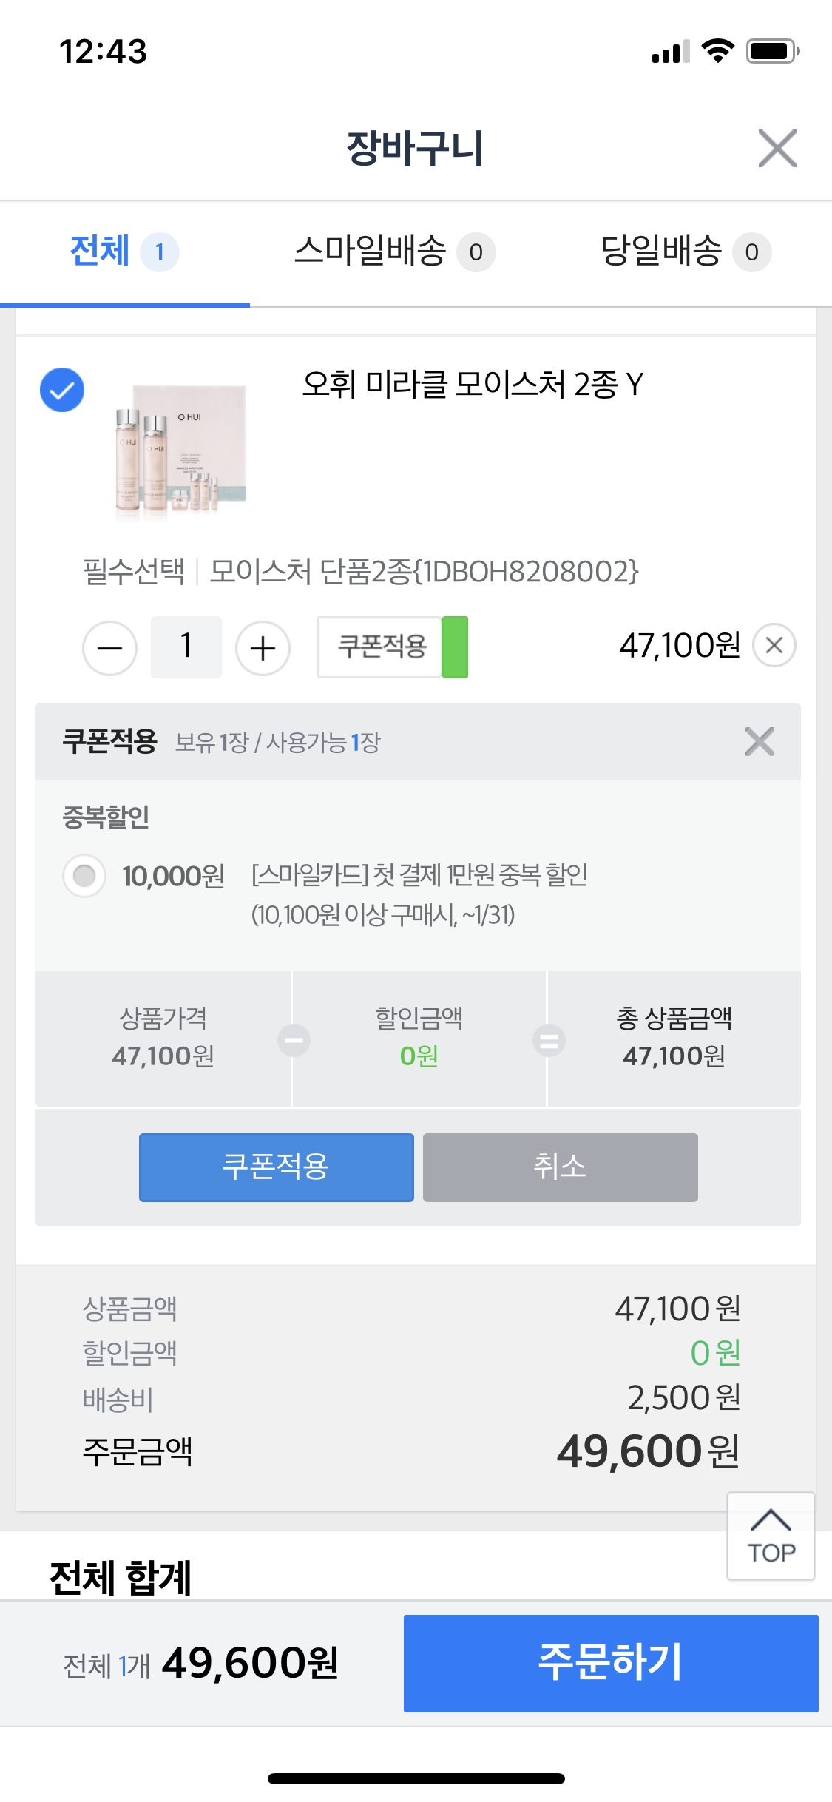Close the 쿠폰적용 coupon panel
This screenshot has width=832, height=1802.
pyautogui.click(x=760, y=741)
